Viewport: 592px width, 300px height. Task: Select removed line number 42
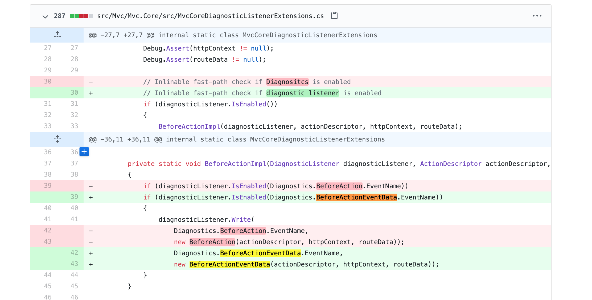48,230
